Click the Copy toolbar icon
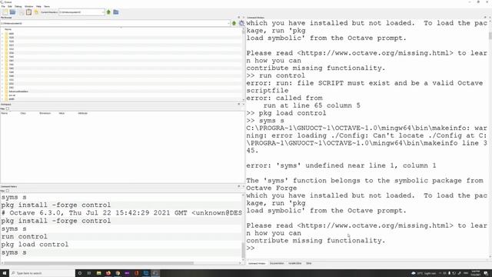The image size is (492, 277). click(22, 12)
